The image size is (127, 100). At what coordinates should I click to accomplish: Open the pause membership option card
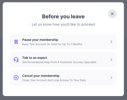63,42
